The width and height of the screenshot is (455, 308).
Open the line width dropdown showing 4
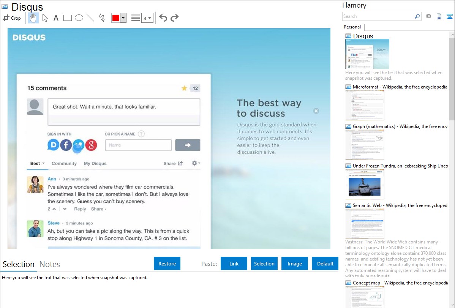(x=147, y=18)
